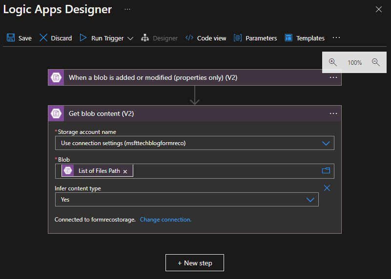
Task: Click the Discard X icon
Action: [43, 38]
